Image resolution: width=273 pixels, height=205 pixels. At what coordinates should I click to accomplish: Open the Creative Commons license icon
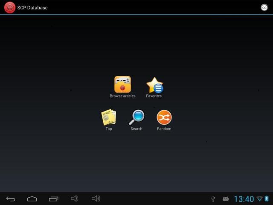click(x=264, y=7)
